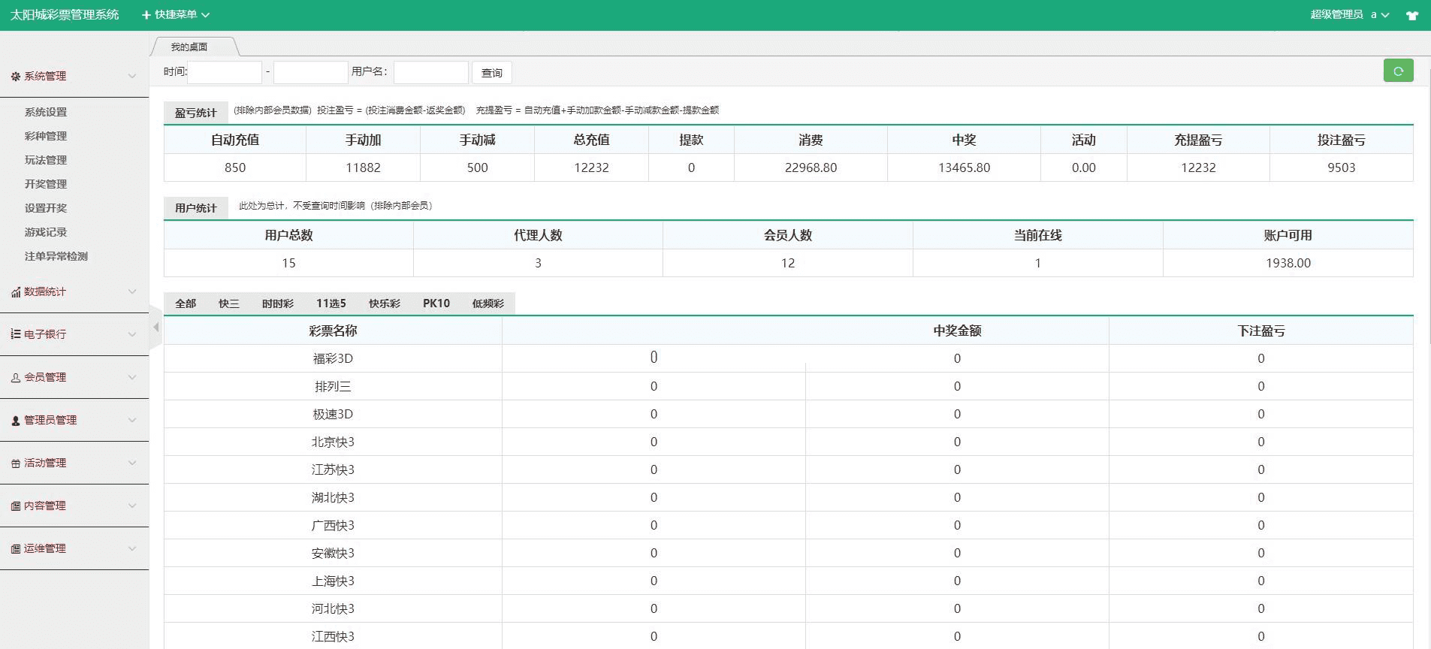Open the 快捷菜单 dropdown

[176, 15]
